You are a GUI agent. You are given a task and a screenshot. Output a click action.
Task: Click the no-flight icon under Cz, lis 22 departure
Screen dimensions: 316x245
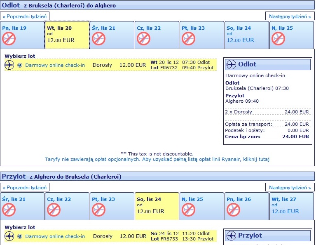coord(143,38)
